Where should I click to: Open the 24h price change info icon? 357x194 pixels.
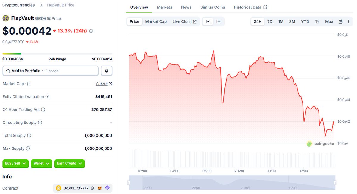(x=91, y=31)
